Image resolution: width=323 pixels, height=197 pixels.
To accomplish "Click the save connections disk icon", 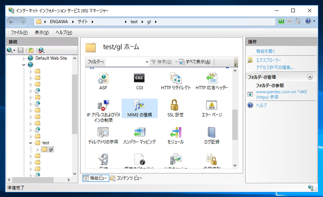I will [x=20, y=50].
